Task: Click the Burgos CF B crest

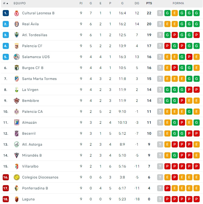Action: click(17, 68)
